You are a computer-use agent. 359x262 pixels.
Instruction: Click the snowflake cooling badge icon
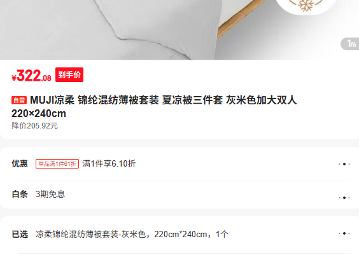tap(306, 5)
